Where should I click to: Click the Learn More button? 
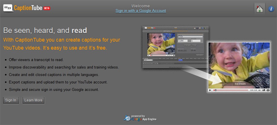(33, 100)
